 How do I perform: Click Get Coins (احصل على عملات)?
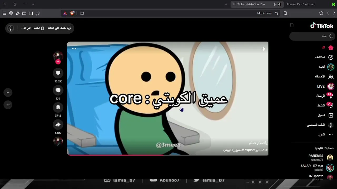59,28
